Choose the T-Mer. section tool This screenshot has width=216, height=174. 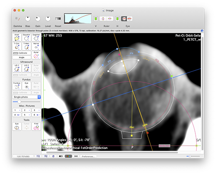27,46
